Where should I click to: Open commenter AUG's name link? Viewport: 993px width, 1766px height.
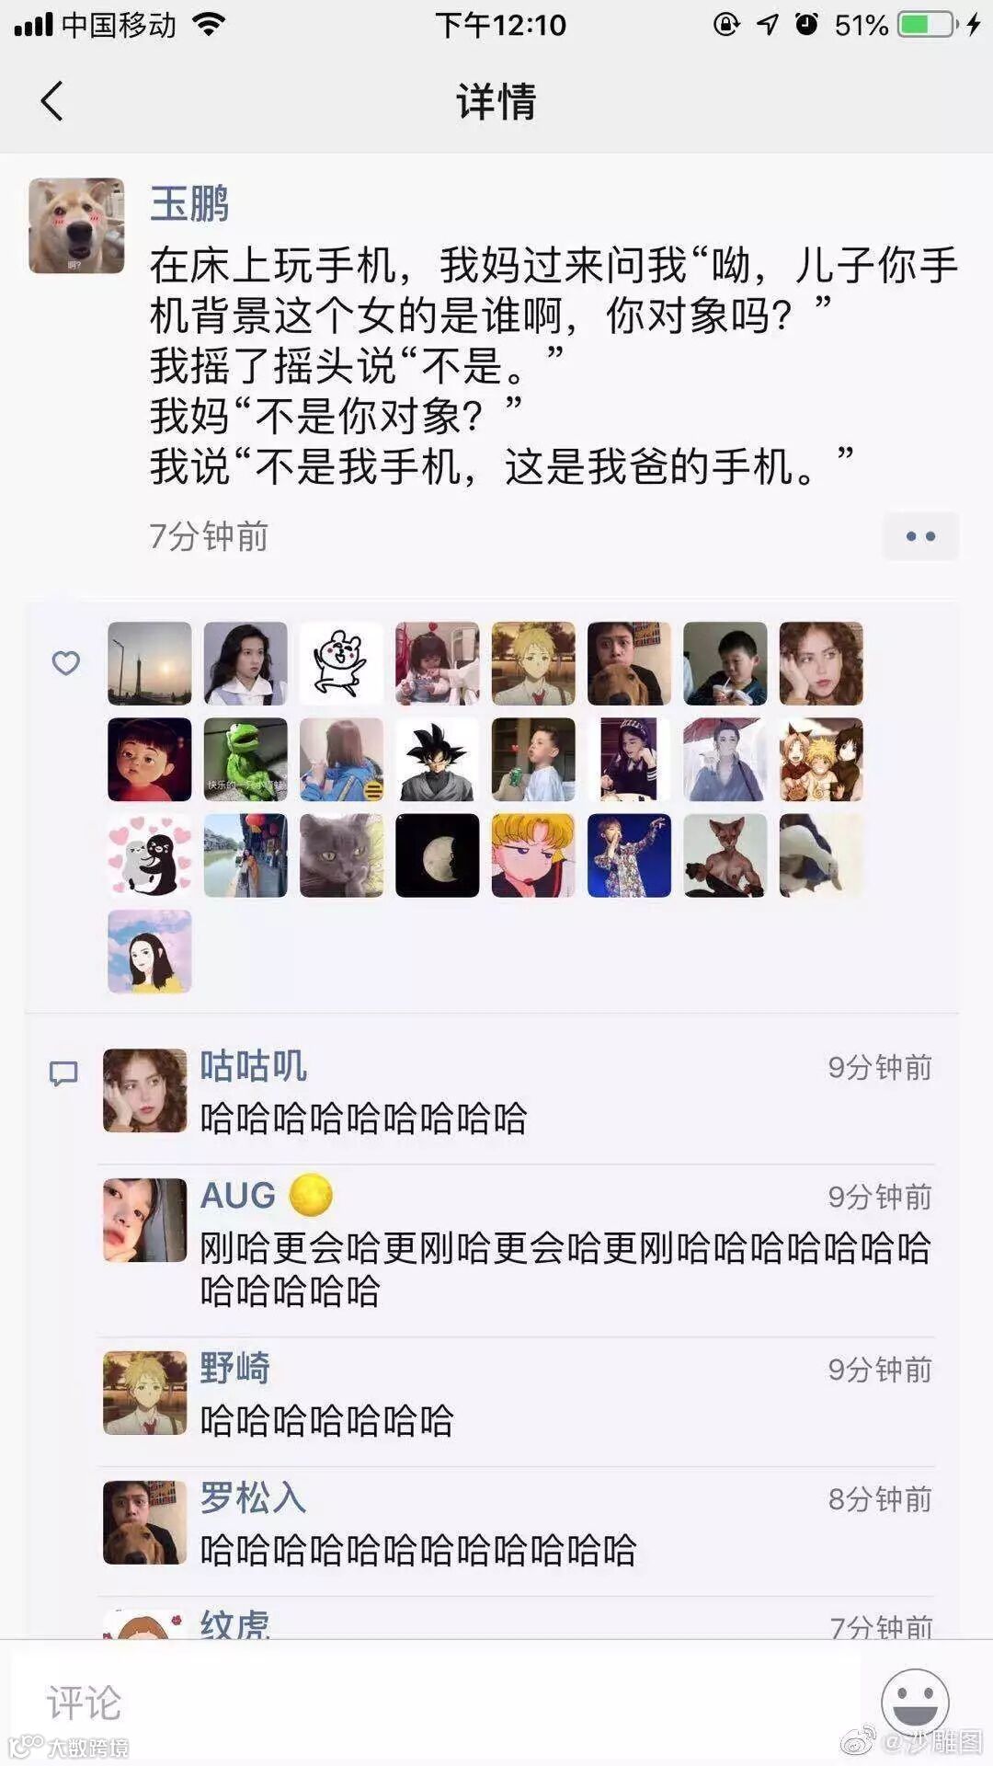(x=238, y=1195)
